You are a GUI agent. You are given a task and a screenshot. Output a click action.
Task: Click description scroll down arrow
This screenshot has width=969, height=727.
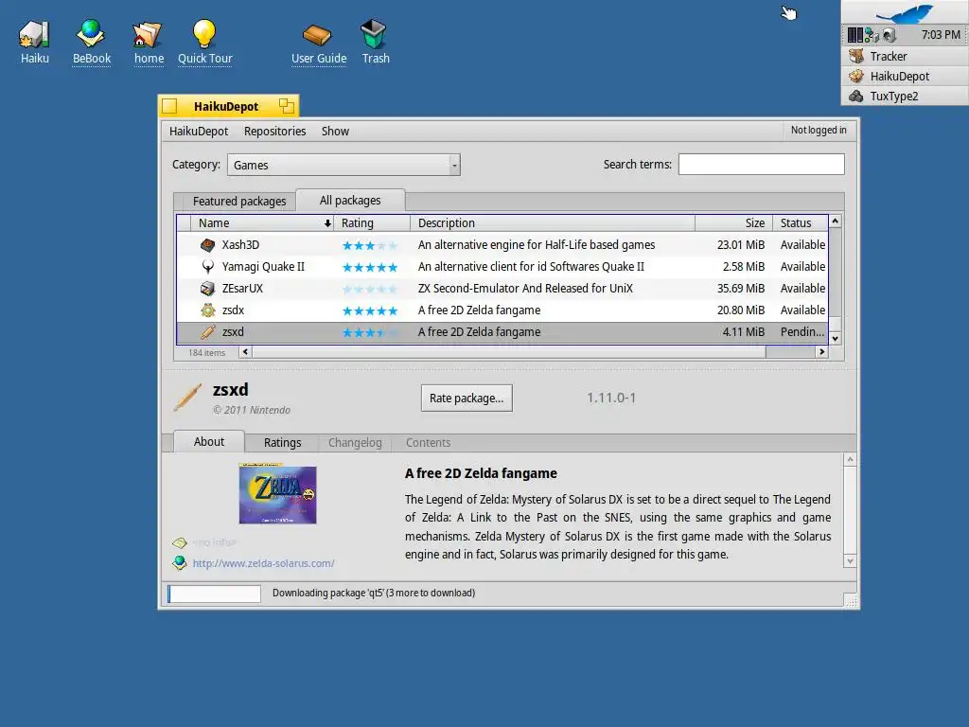click(x=851, y=561)
